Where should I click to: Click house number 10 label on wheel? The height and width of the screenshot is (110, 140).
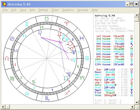(41, 27)
